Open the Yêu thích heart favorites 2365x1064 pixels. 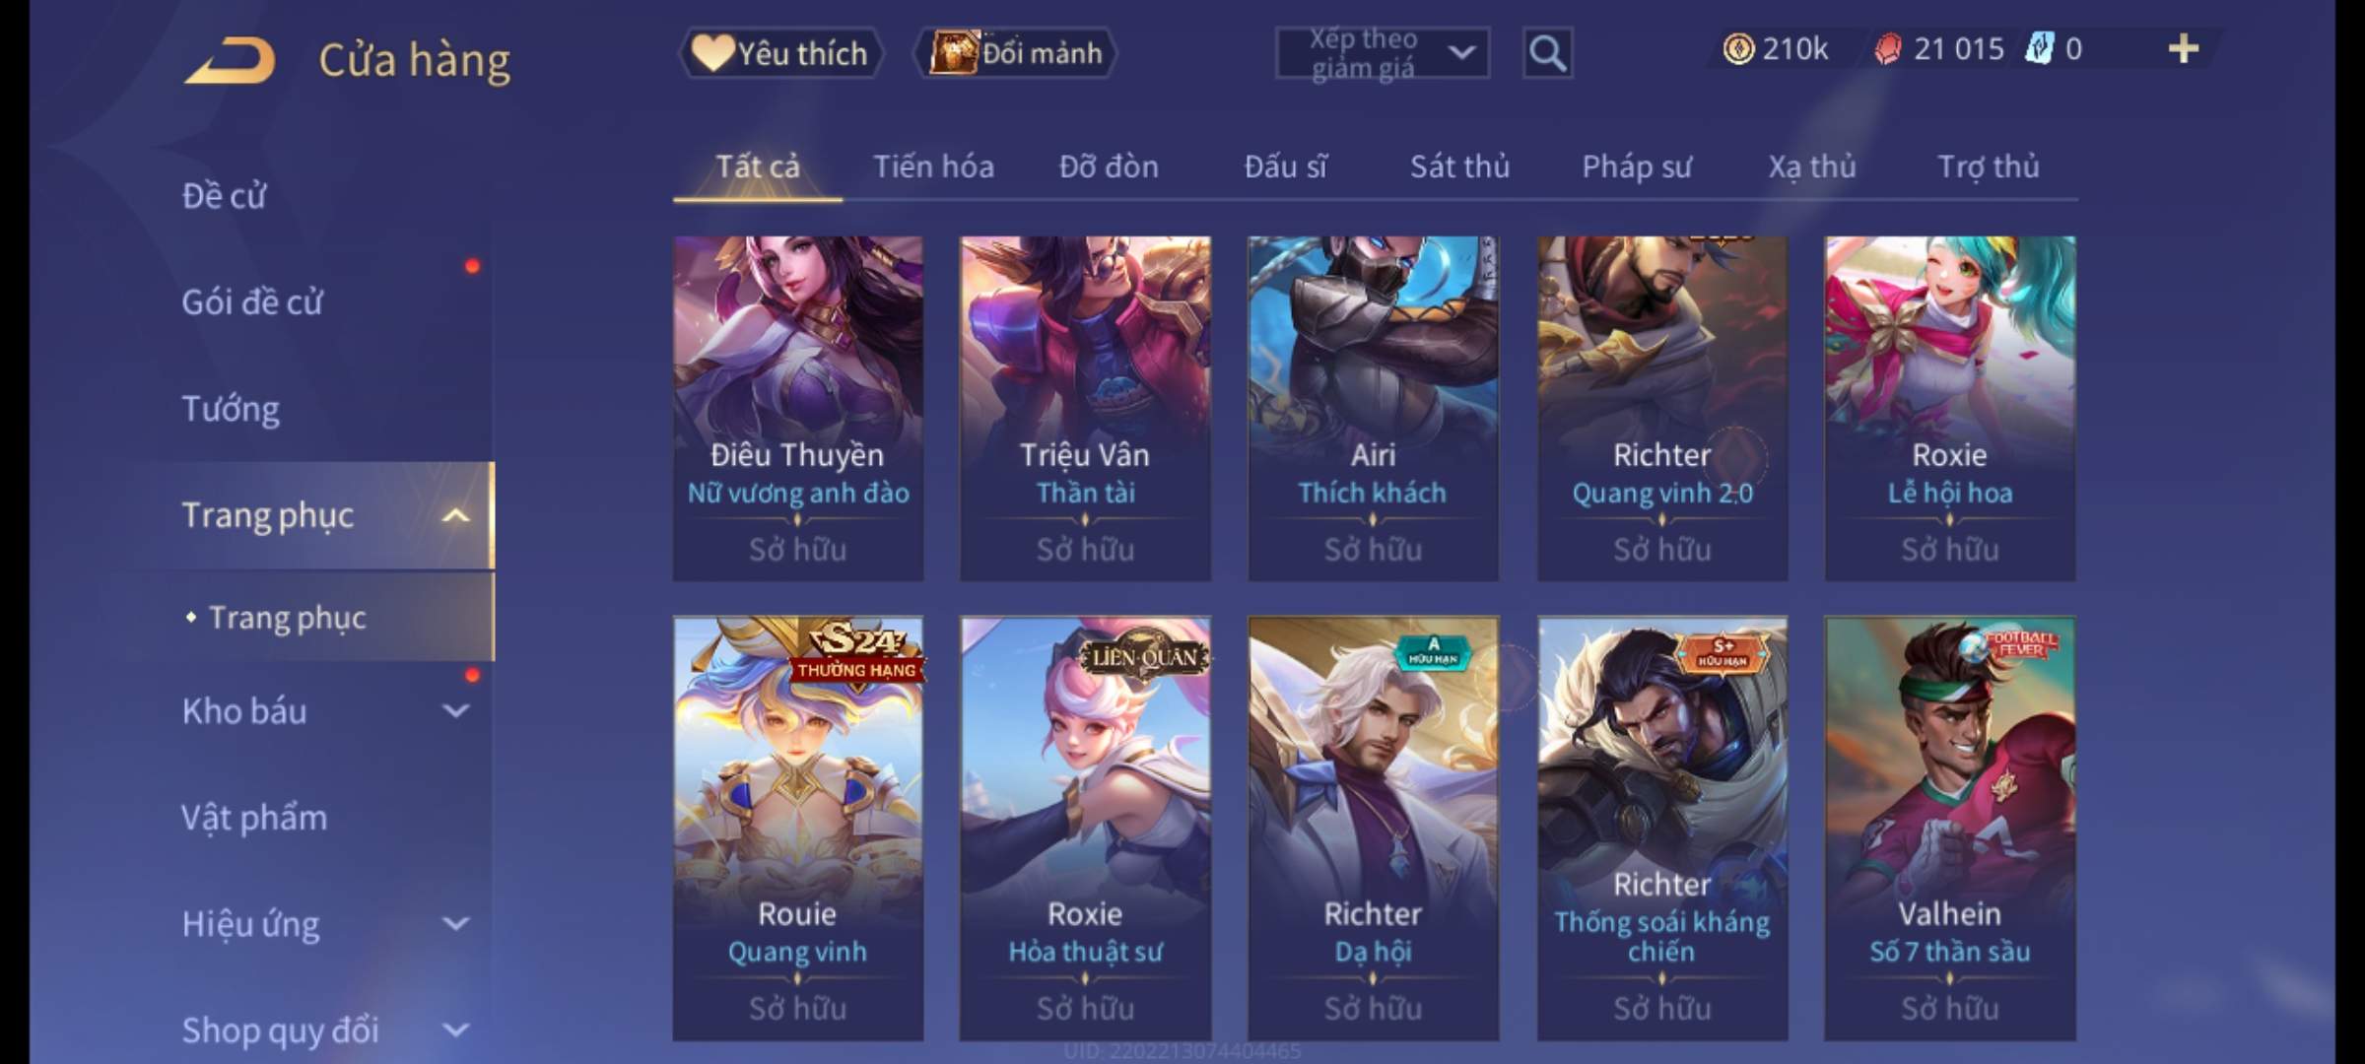(x=780, y=53)
